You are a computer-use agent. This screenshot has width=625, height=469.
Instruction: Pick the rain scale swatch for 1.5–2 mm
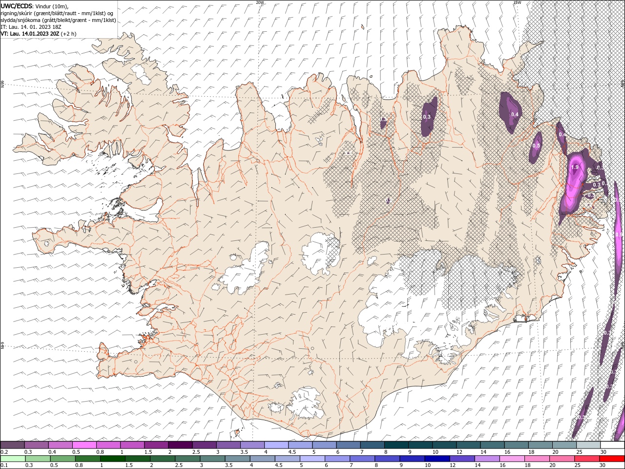pyautogui.click(x=138, y=459)
